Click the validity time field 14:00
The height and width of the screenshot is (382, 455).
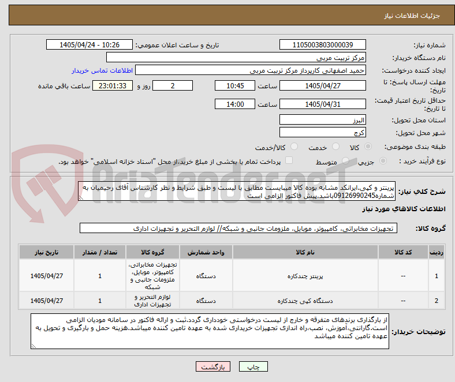pyautogui.click(x=235, y=104)
